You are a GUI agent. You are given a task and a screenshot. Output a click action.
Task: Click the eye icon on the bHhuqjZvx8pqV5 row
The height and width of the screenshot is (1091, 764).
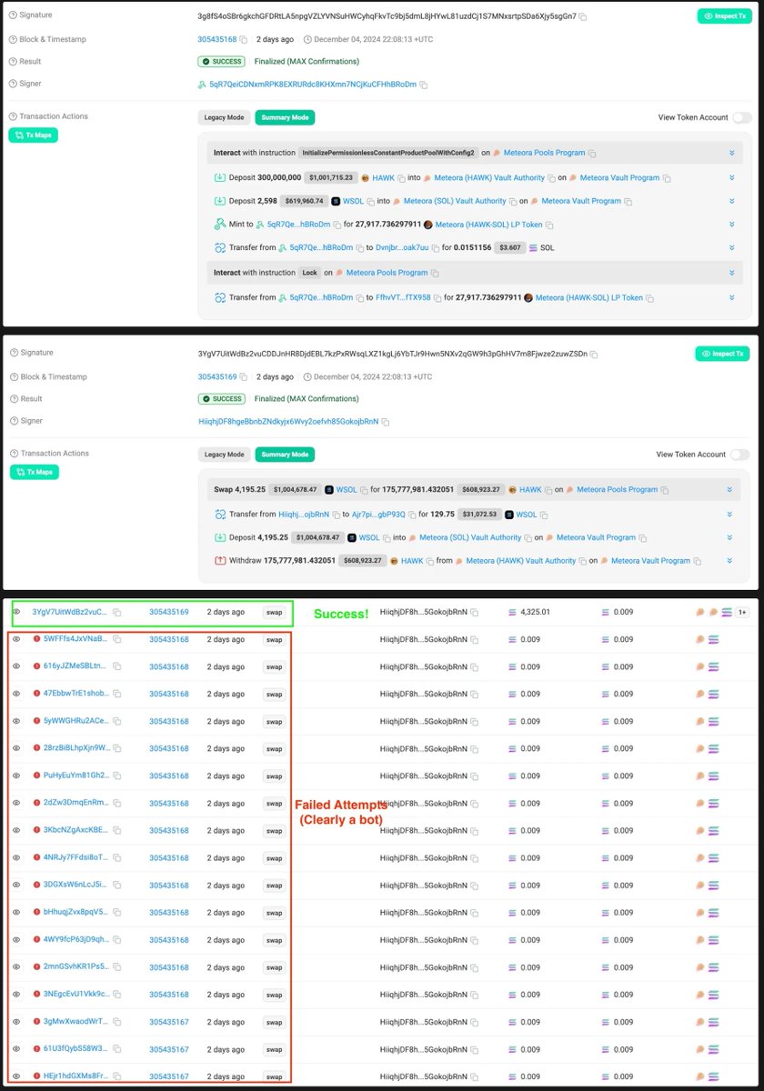coord(16,912)
